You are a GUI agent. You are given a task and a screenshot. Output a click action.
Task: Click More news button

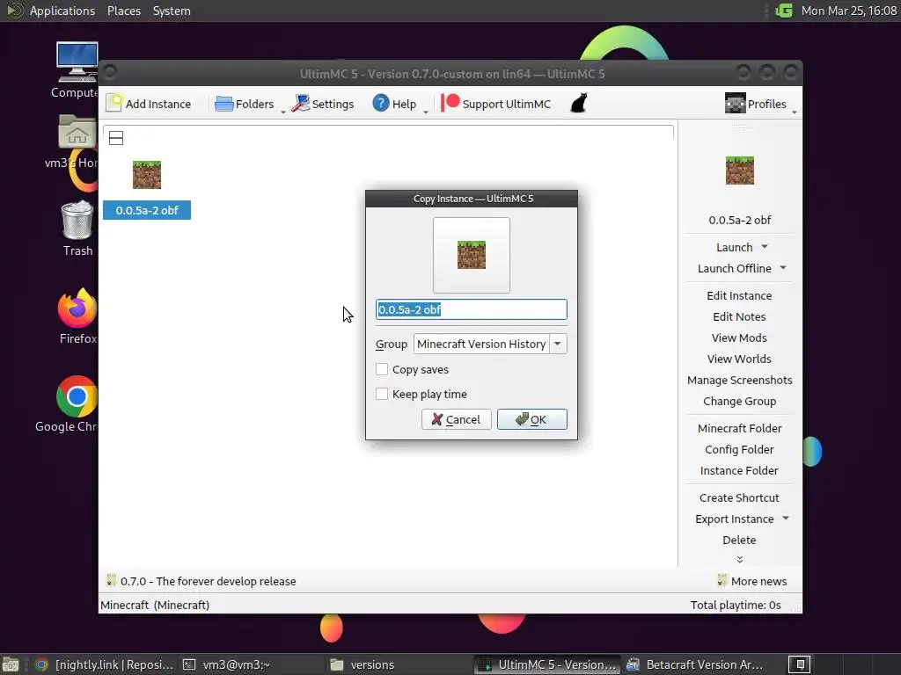pyautogui.click(x=751, y=582)
